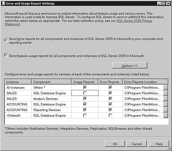Confirm settings with the OK button
Screen dimensions: 172x151
click(115, 144)
